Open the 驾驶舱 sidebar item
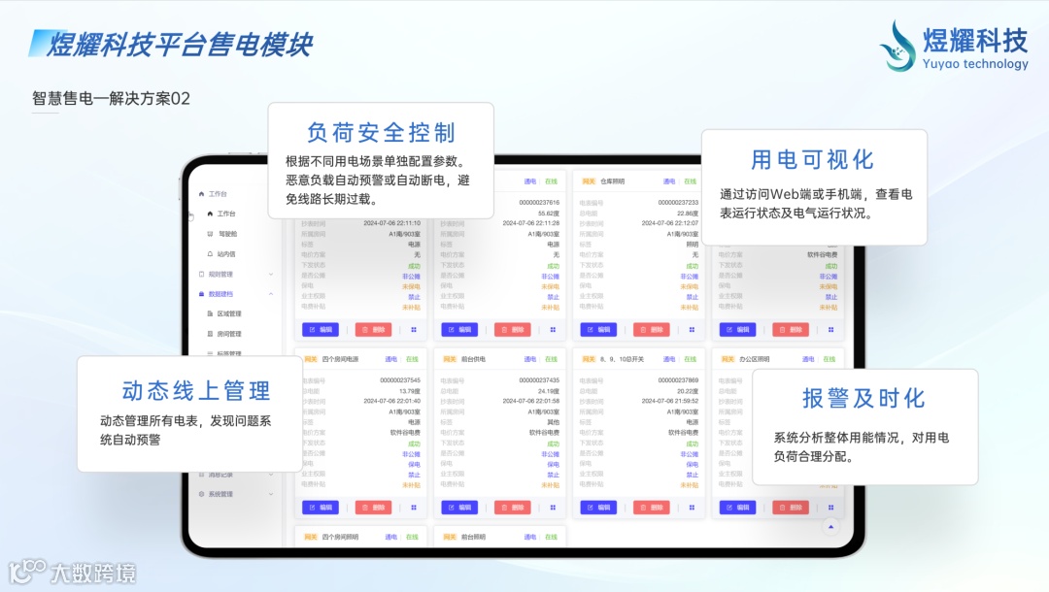Image resolution: width=1049 pixels, height=592 pixels. [x=226, y=234]
